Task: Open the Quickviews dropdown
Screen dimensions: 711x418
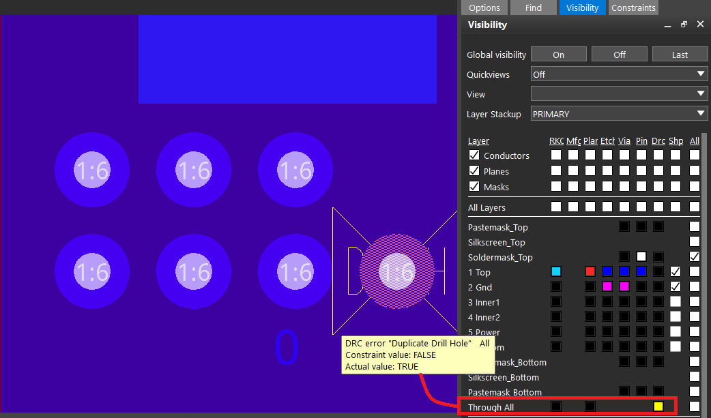Action: click(619, 74)
